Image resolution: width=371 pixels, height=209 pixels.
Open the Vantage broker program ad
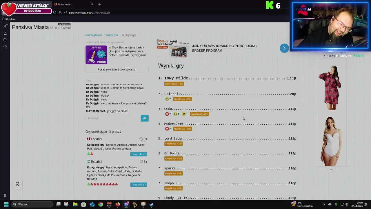[x=207, y=48]
